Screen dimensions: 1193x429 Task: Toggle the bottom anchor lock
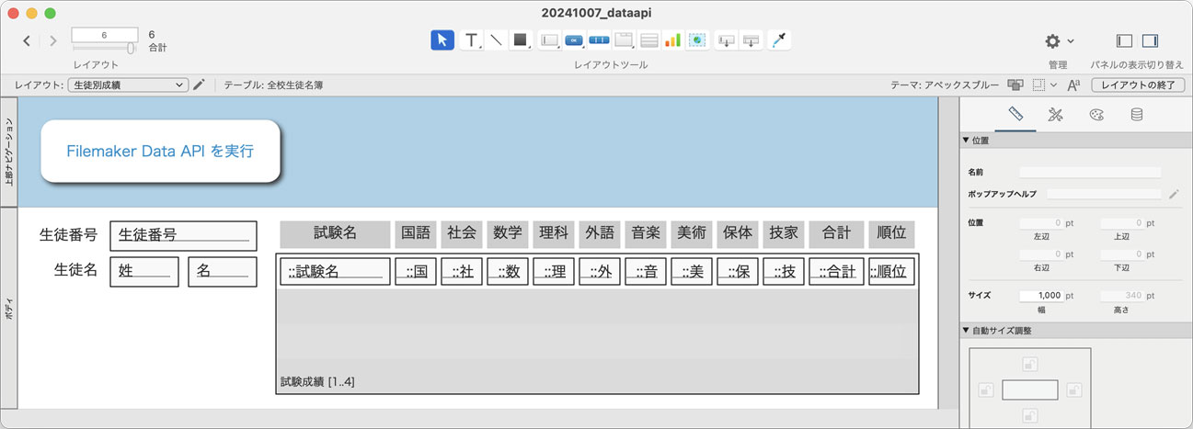pyautogui.click(x=1030, y=418)
